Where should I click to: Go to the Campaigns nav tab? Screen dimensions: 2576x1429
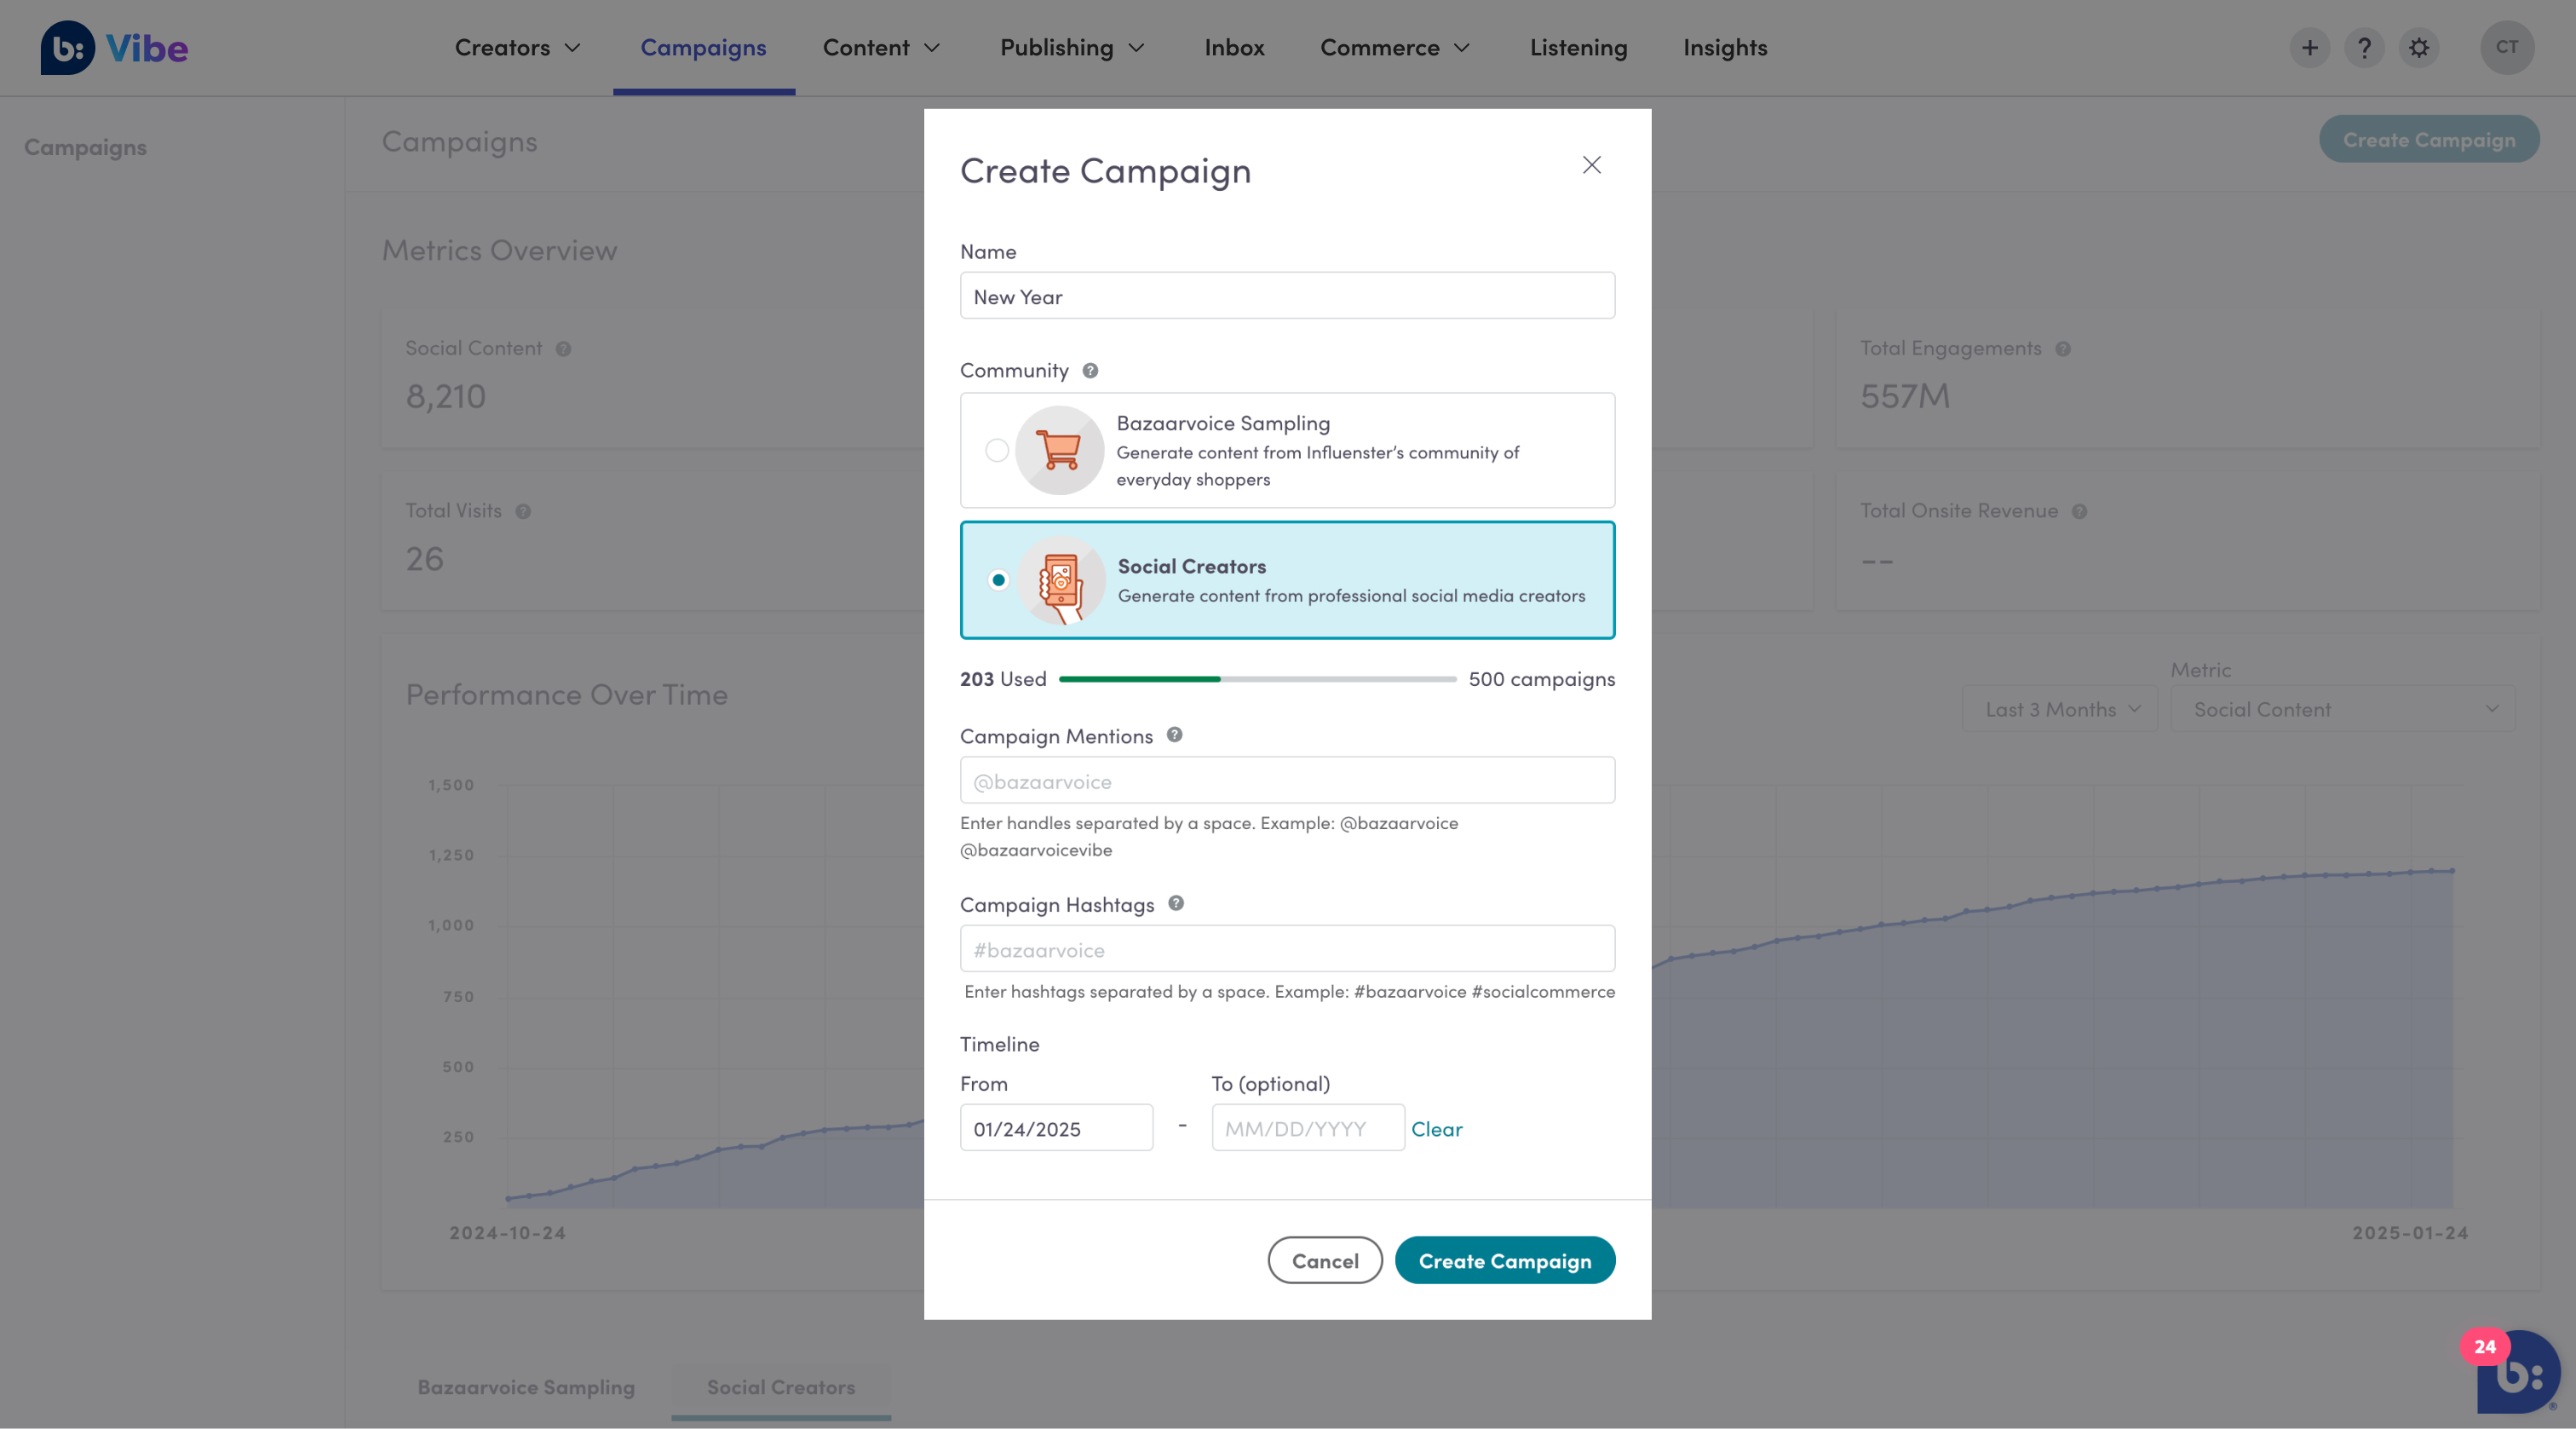pos(703,48)
